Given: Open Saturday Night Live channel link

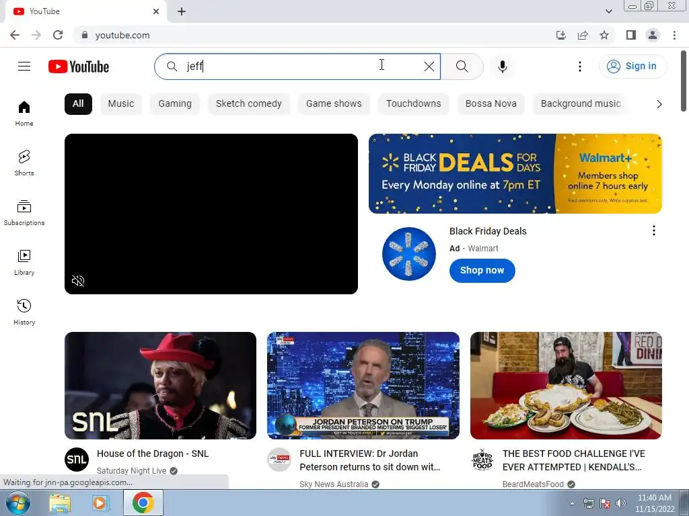Looking at the screenshot, I should point(131,471).
